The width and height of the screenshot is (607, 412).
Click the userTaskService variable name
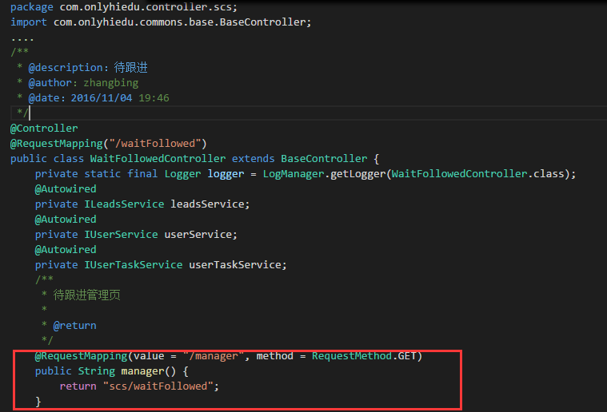(235, 264)
